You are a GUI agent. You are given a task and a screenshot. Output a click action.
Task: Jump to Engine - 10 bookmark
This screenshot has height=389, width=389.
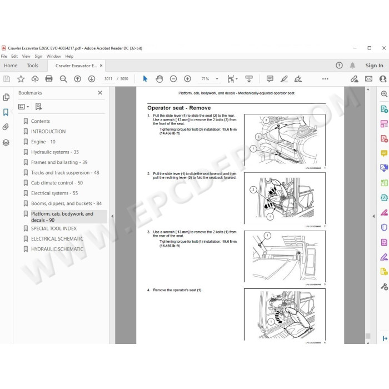(43, 142)
